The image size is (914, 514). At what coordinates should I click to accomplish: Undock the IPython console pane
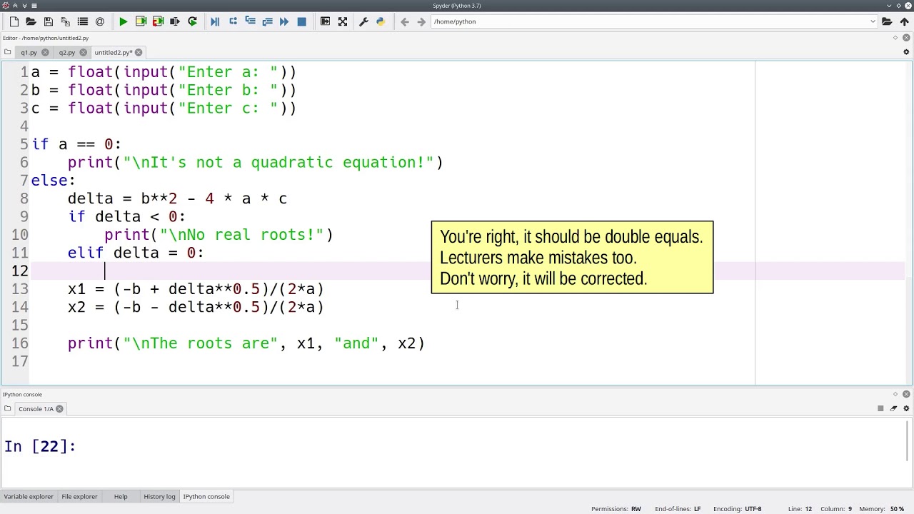tap(895, 394)
